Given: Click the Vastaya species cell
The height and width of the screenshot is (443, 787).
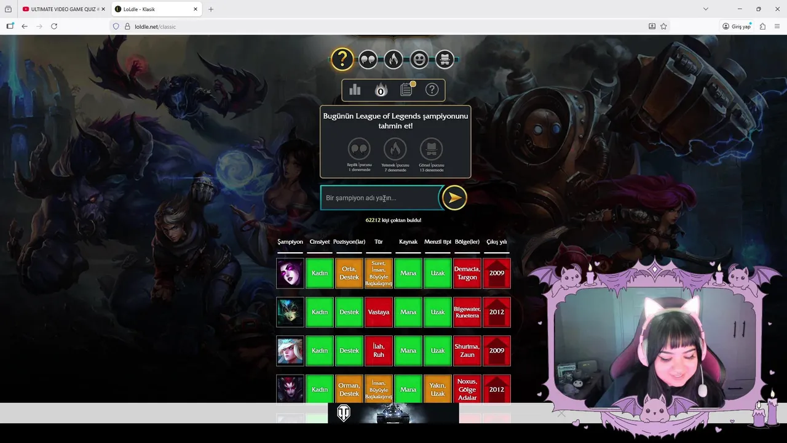Looking at the screenshot, I should 379,312.
